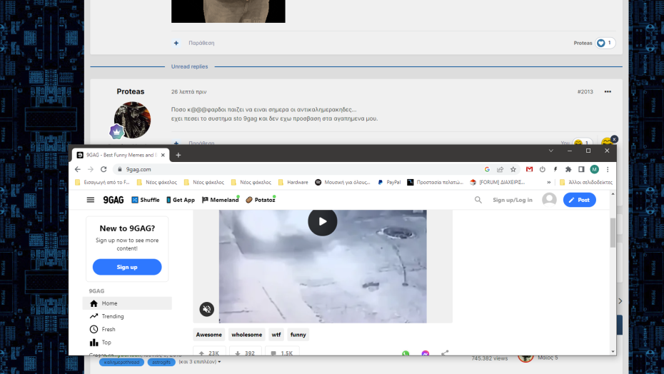Click Παράθεση above Unread replies
This screenshot has height=374, width=664.
point(201,43)
